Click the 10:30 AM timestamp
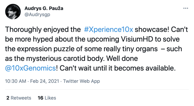Viewport: 194px width, 106px height. coord(16,81)
